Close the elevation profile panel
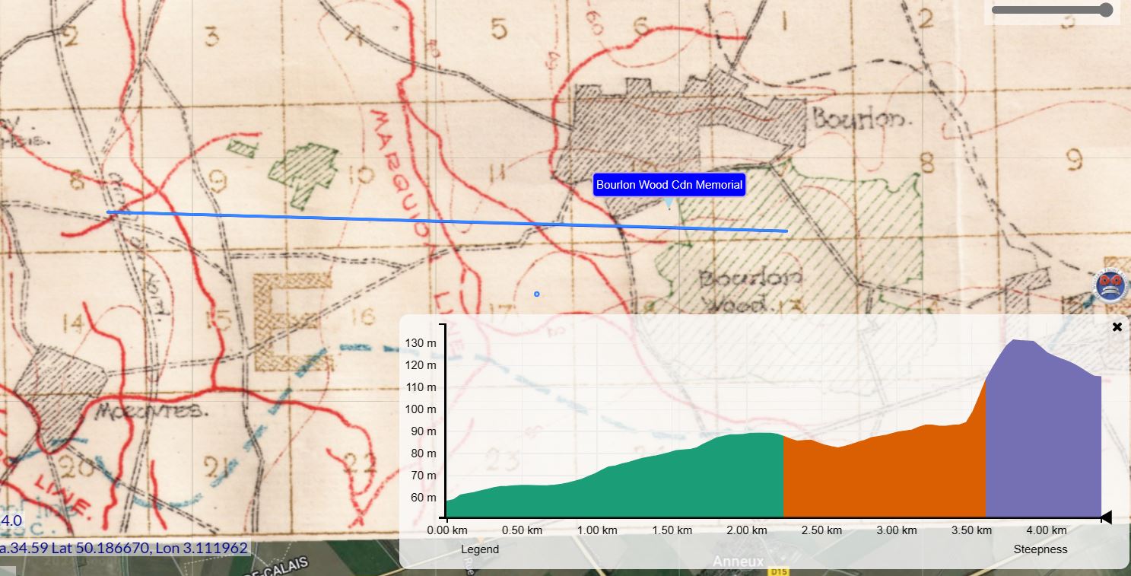The height and width of the screenshot is (576, 1131). pos(1117,327)
